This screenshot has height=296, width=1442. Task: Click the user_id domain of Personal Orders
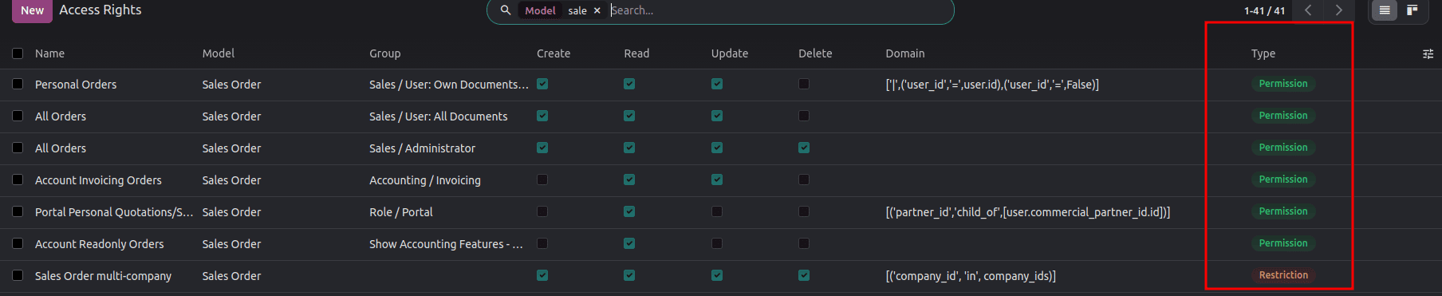pyautogui.click(x=992, y=85)
